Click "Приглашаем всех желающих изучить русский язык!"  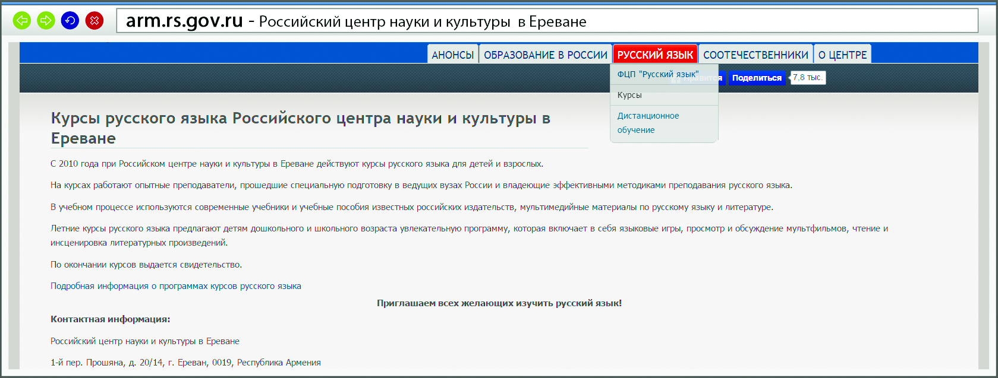tap(499, 303)
